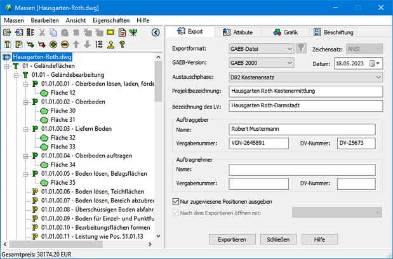Click the Schließen button
This screenshot has height=259, width=393.
(x=278, y=239)
